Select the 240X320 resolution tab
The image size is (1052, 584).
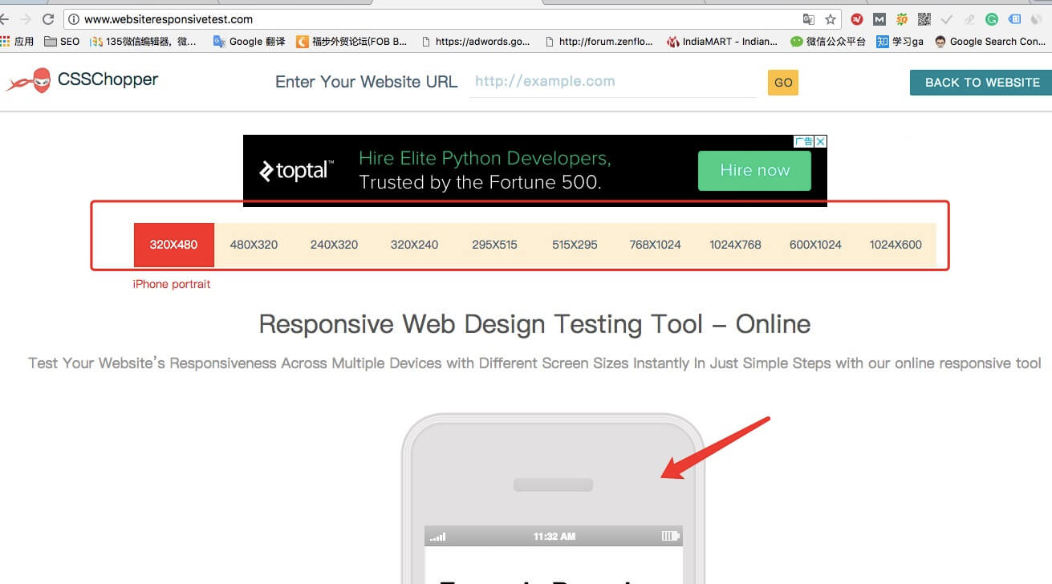334,245
